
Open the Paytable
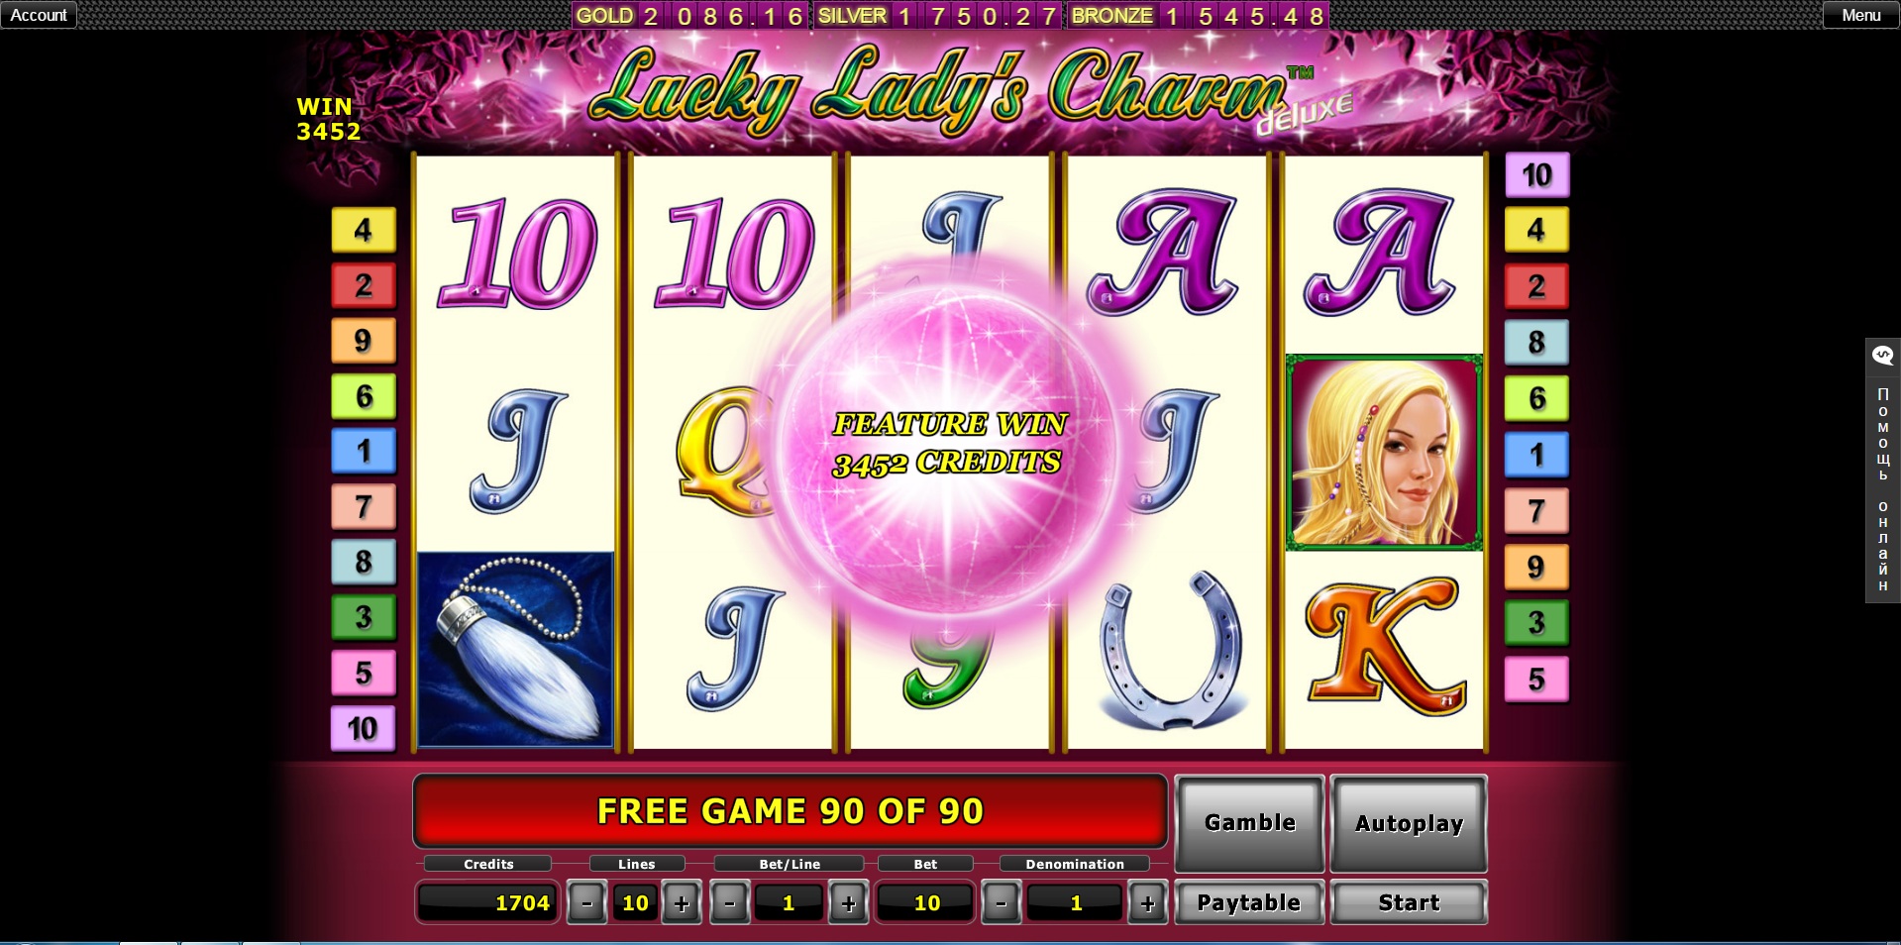[1249, 902]
